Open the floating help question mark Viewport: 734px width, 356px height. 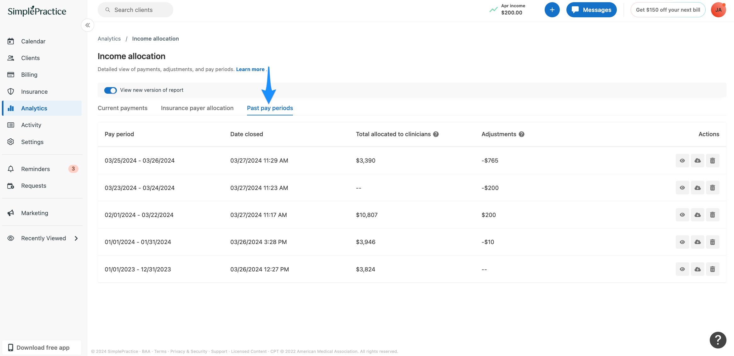718,340
